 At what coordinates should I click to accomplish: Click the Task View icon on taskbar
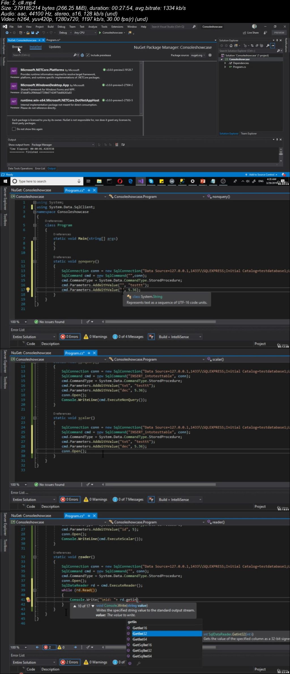[88, 181]
